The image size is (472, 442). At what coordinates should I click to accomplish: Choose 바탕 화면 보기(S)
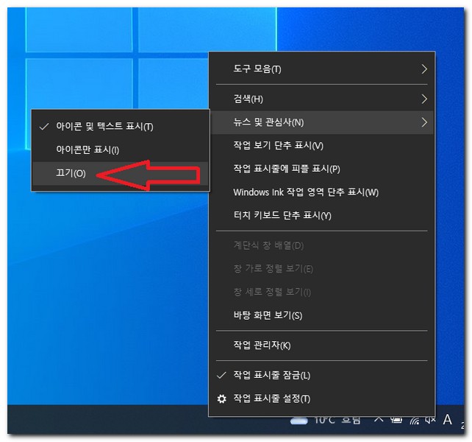tap(322, 315)
